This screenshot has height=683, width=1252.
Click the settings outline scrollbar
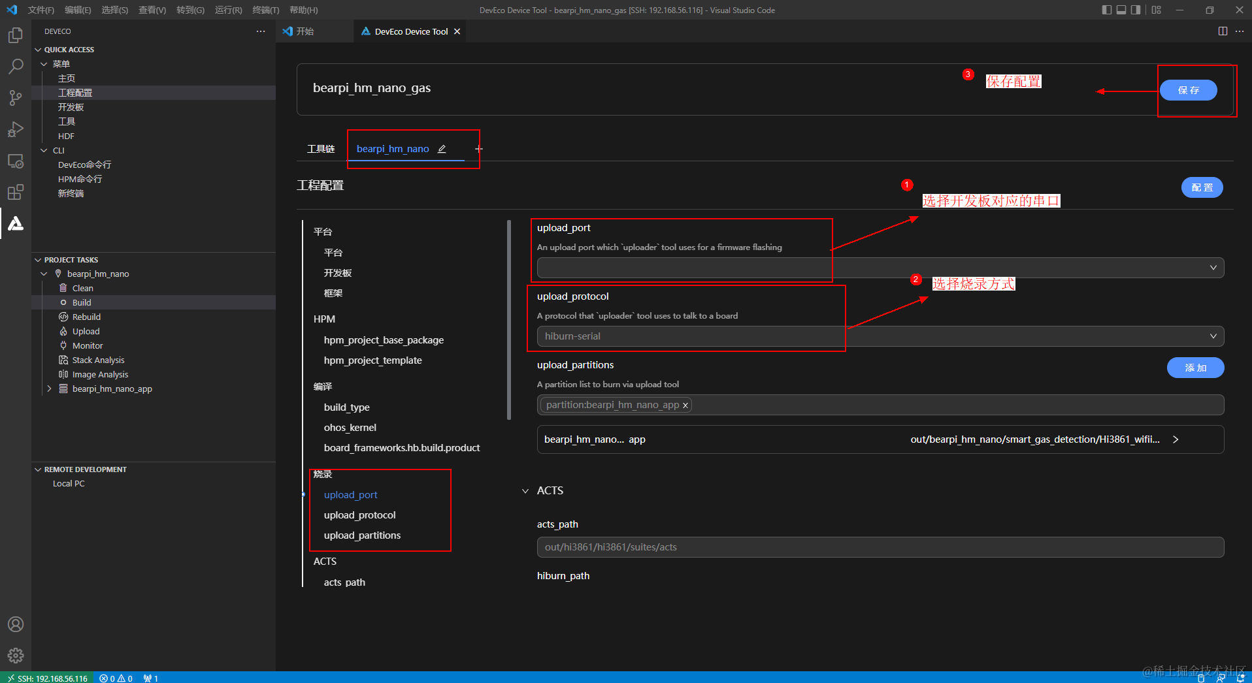(508, 320)
